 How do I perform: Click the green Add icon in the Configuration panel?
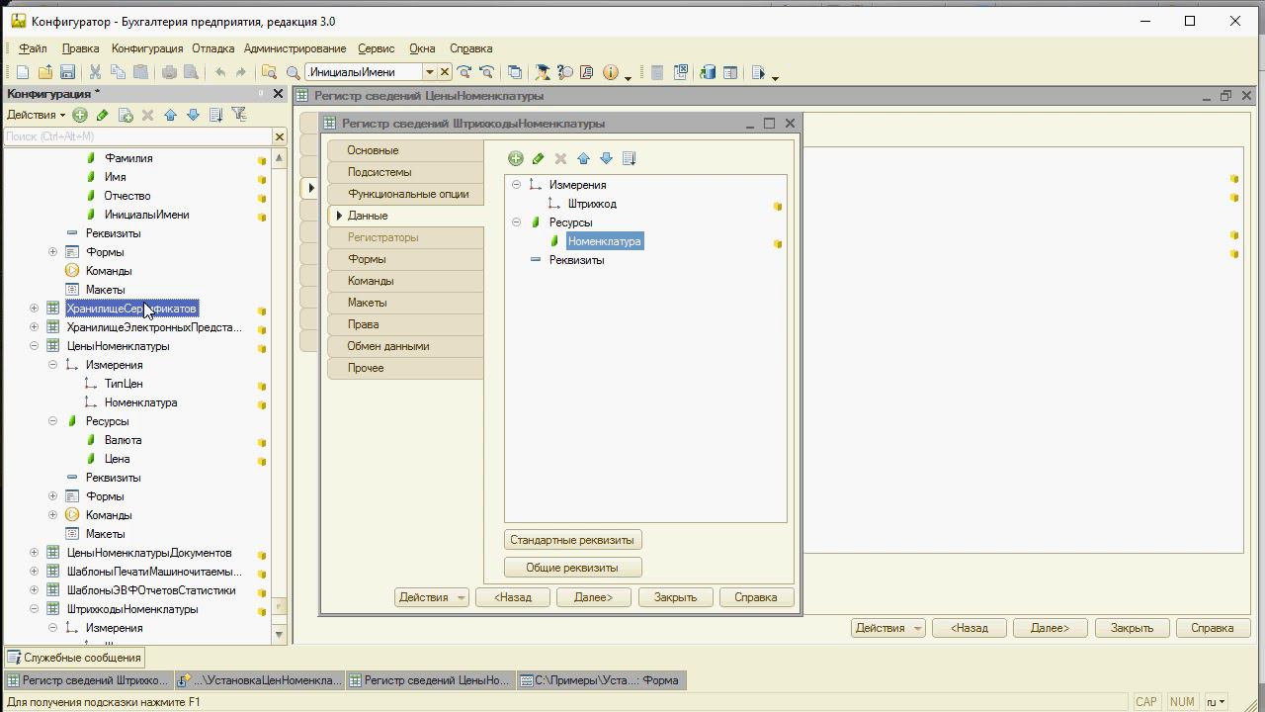[x=80, y=115]
